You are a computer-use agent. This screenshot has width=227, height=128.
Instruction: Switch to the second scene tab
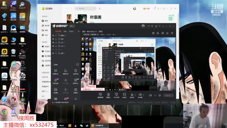[65, 31]
